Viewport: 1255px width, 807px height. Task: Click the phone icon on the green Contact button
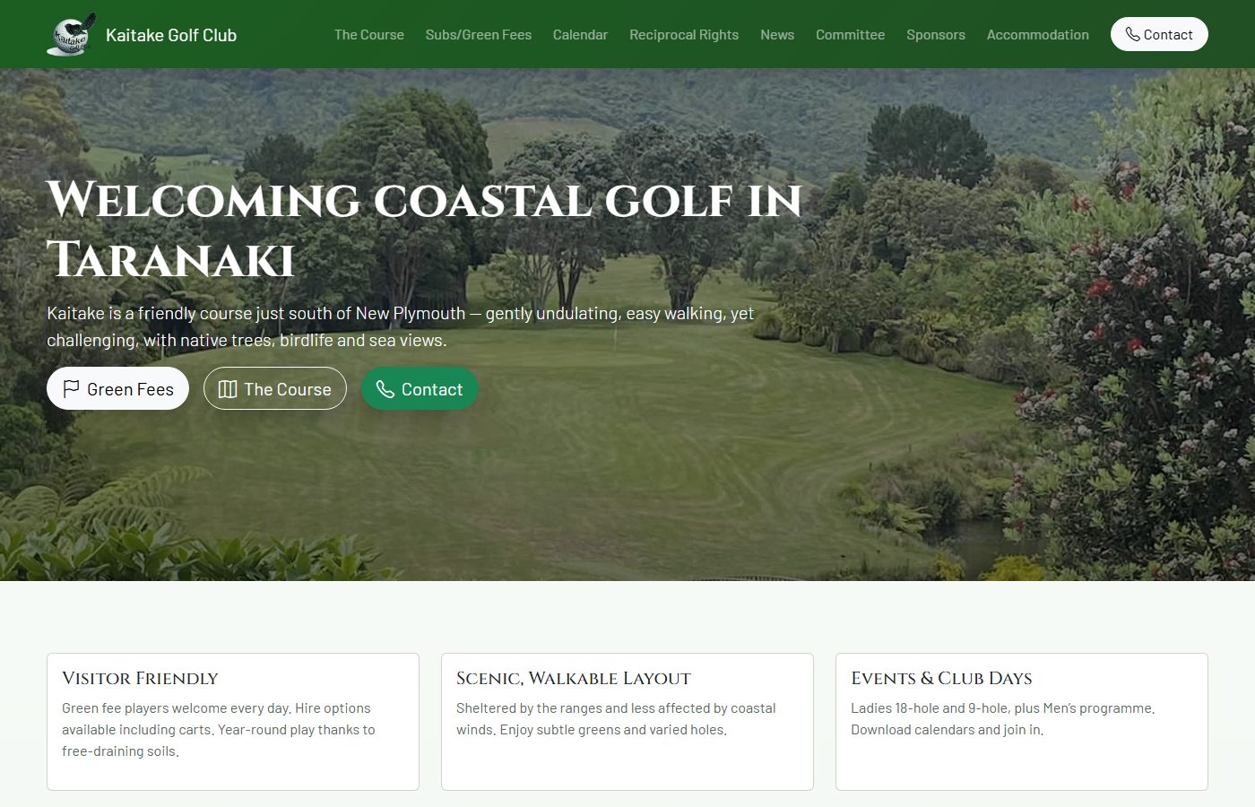385,388
